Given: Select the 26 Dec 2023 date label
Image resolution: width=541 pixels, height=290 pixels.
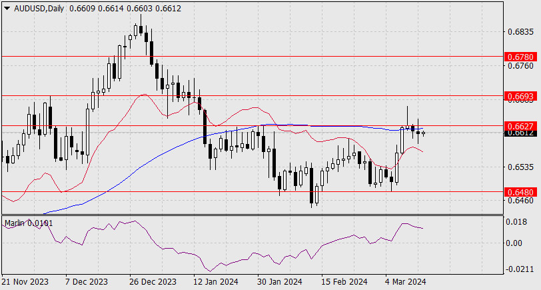Looking at the screenshot, I should [153, 282].
